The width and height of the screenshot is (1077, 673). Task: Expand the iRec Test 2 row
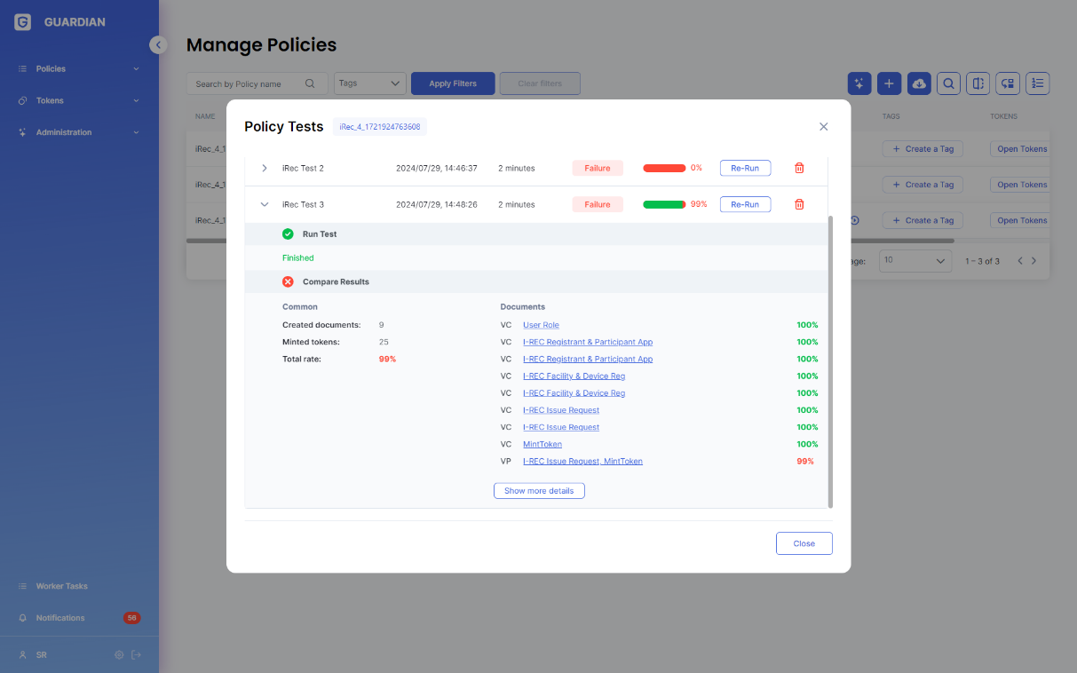[264, 168]
